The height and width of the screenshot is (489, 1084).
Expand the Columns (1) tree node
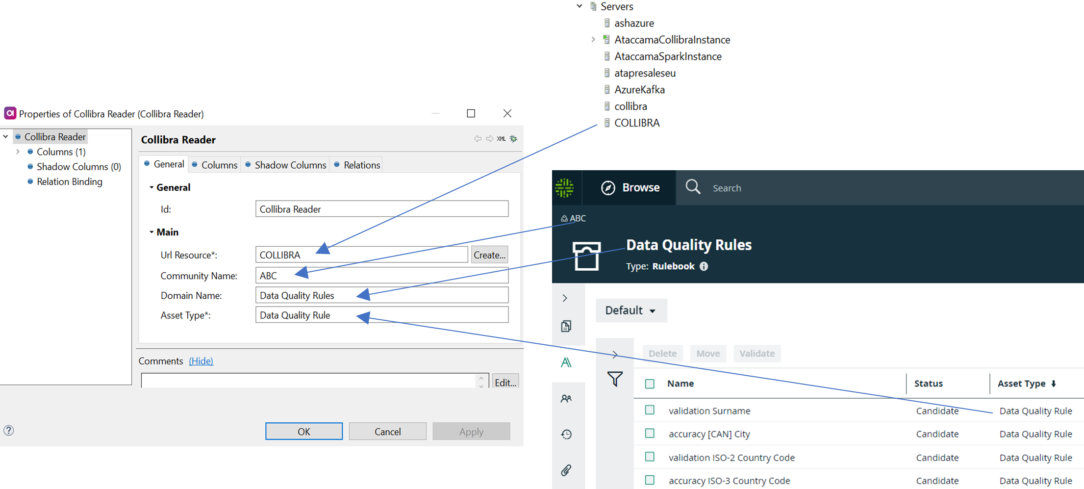click(x=18, y=152)
